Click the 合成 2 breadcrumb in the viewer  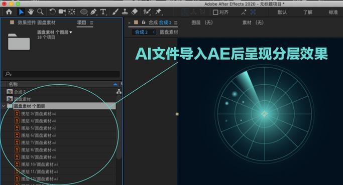(141, 32)
